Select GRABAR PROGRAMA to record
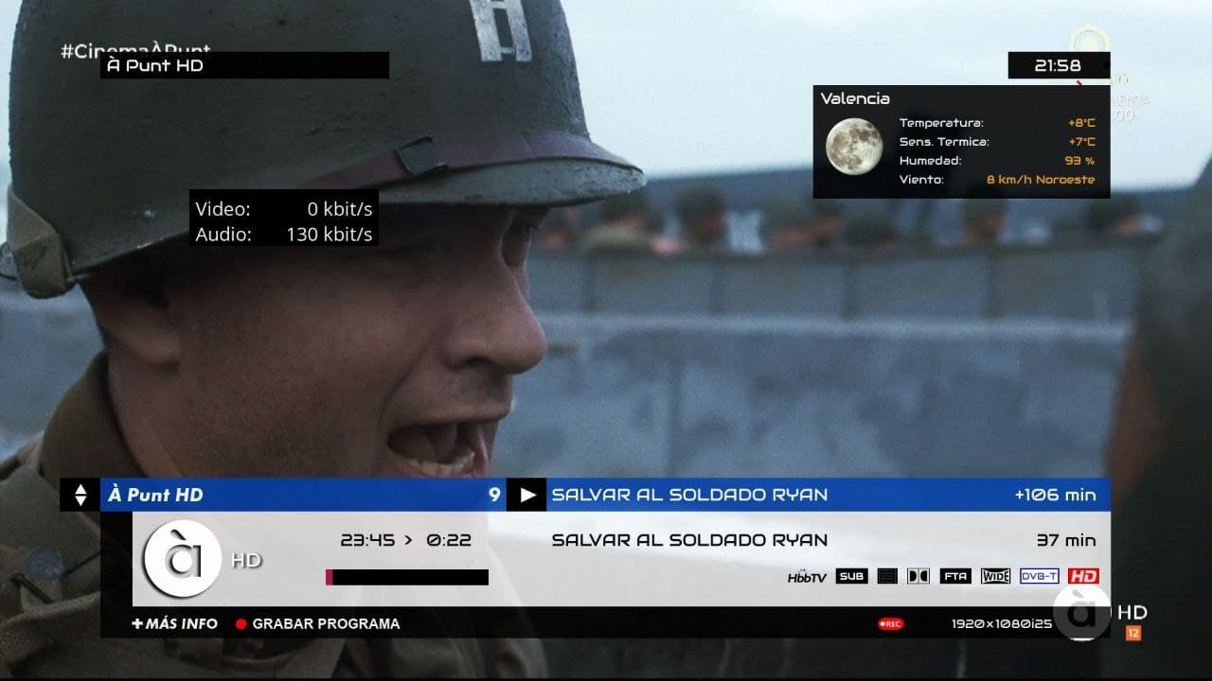Screen dimensions: 1212x681 coord(326,624)
